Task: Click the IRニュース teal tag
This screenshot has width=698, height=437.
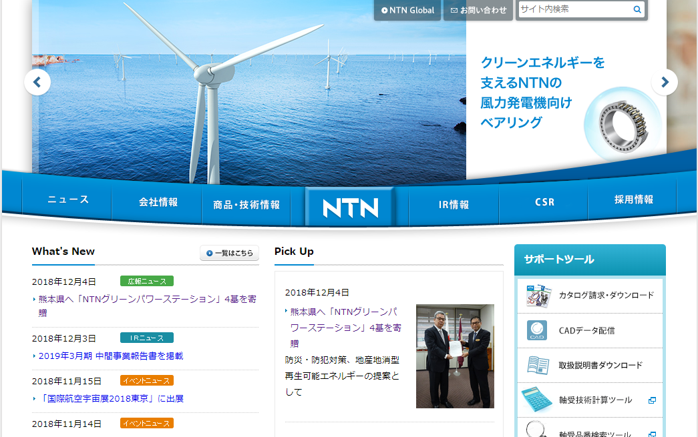Action: [x=147, y=338]
